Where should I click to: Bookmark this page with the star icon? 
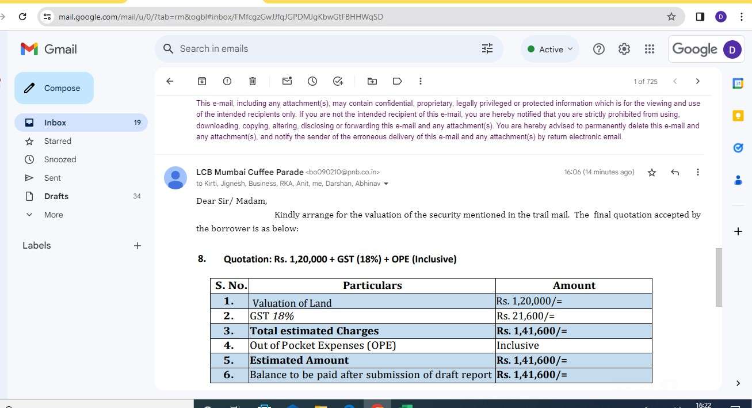671,17
